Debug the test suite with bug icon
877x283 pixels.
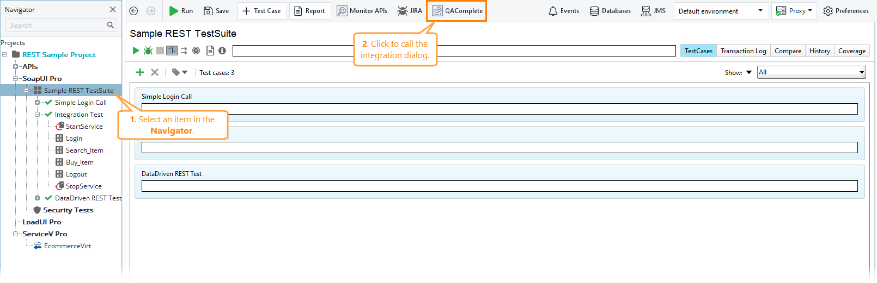click(148, 51)
